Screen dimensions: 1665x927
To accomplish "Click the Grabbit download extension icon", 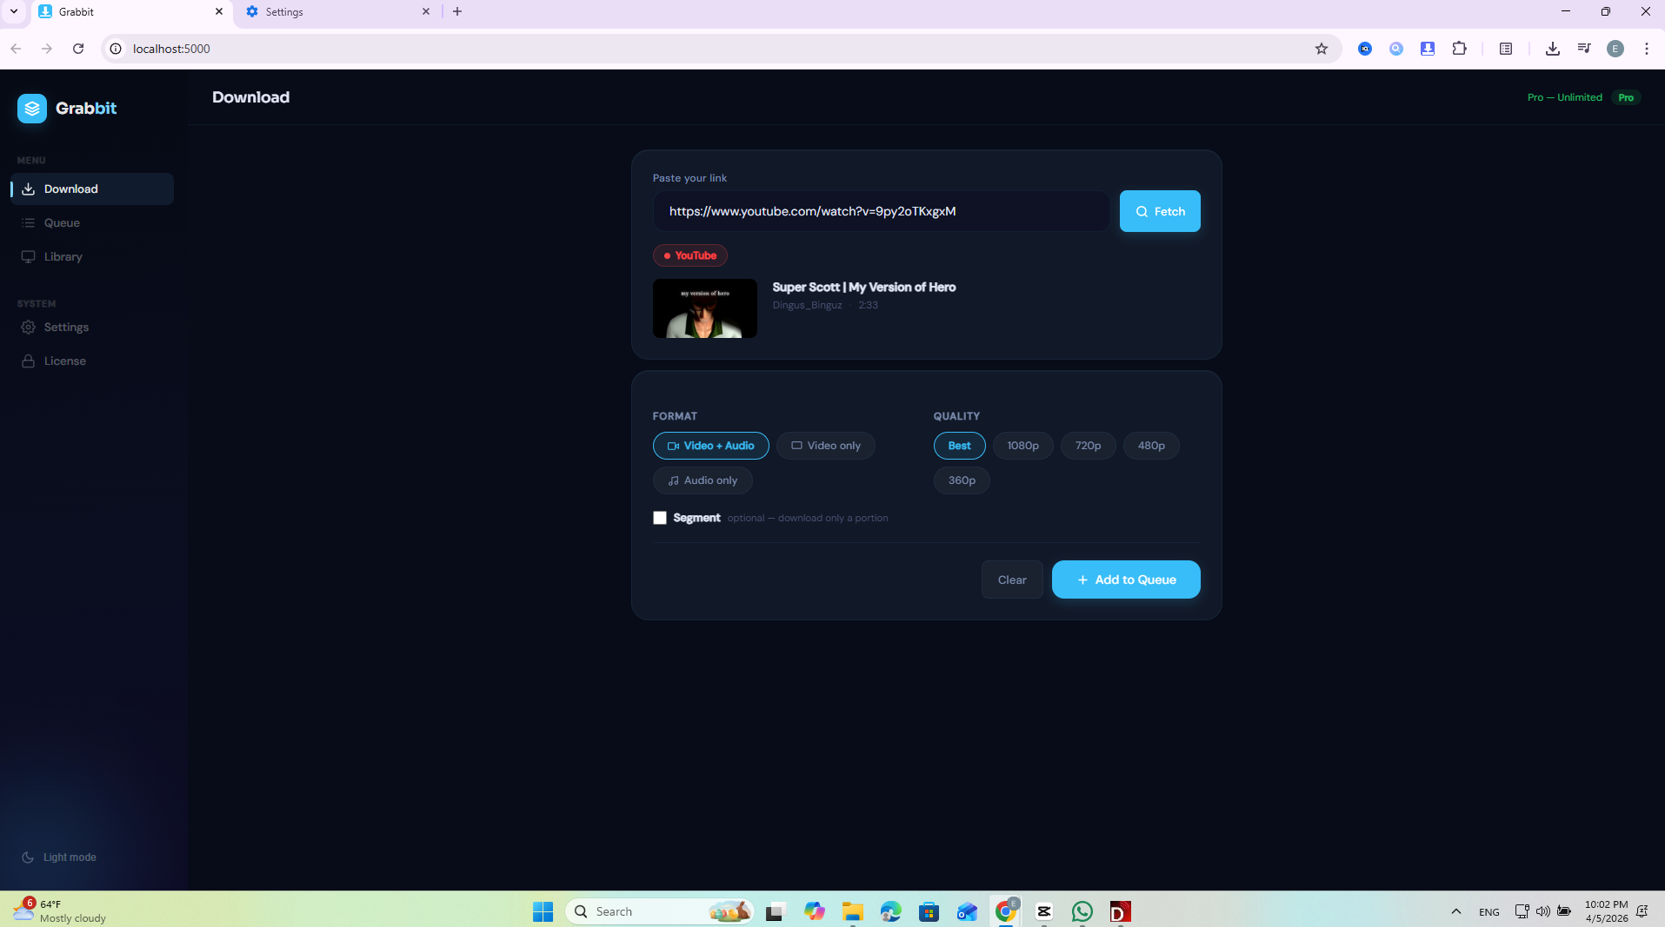I will (1428, 49).
